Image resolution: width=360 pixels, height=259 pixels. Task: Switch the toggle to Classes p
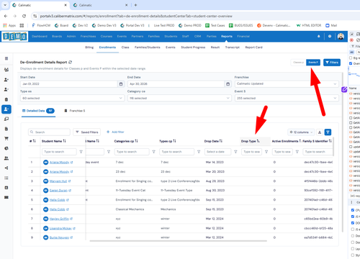coord(298,63)
